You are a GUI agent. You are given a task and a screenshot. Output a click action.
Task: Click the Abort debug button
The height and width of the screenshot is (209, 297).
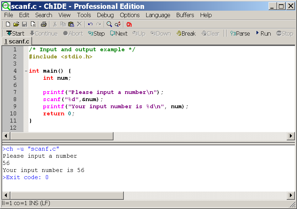(x=73, y=33)
